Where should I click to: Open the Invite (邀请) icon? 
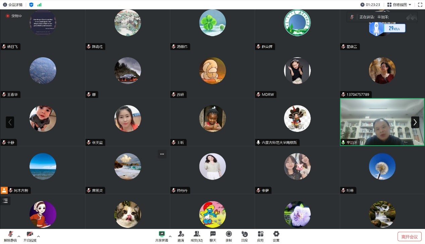click(x=181, y=234)
